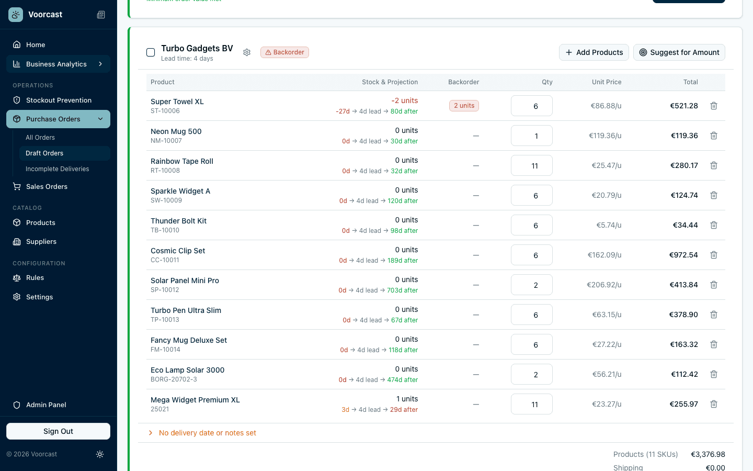
Task: Click the Voorcast logo icon
Action: click(x=15, y=15)
